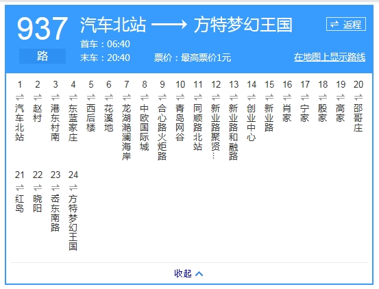Select stop name 宁家

pyautogui.click(x=304, y=113)
